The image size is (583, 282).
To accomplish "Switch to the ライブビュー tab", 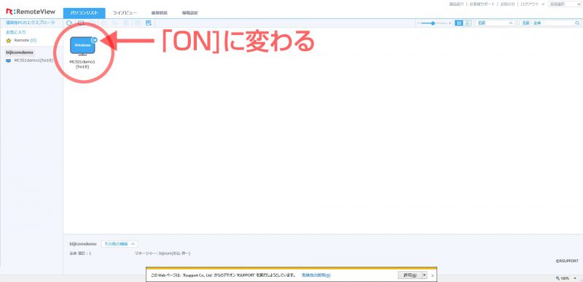I will click(125, 13).
